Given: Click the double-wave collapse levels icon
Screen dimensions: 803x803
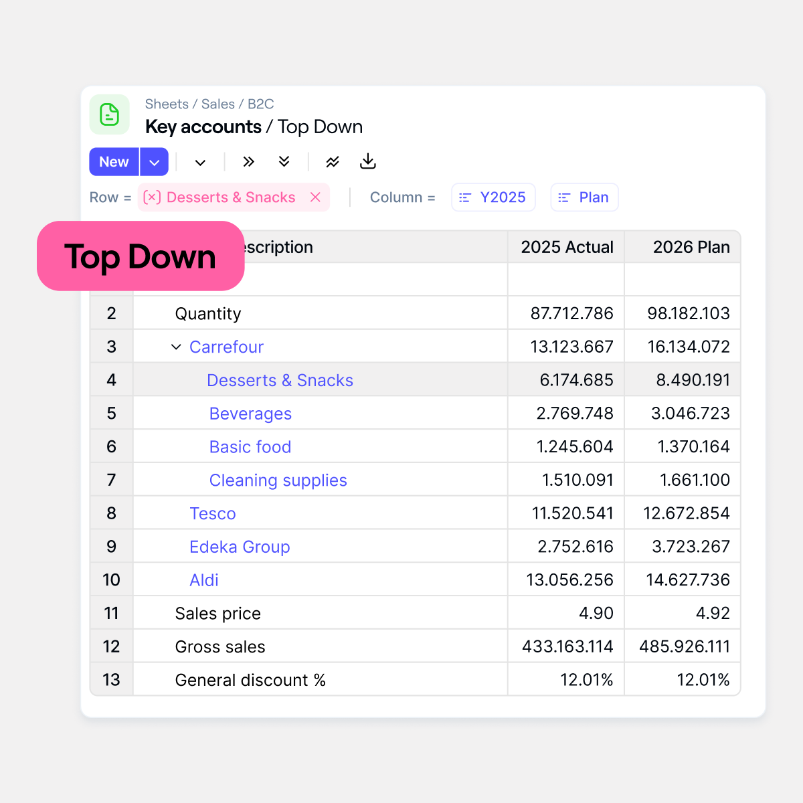Looking at the screenshot, I should [332, 161].
